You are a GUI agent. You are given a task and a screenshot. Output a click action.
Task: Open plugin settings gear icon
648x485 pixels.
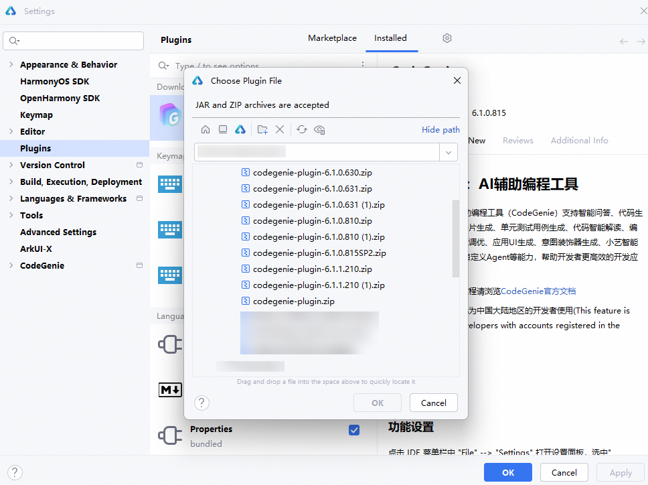(447, 38)
